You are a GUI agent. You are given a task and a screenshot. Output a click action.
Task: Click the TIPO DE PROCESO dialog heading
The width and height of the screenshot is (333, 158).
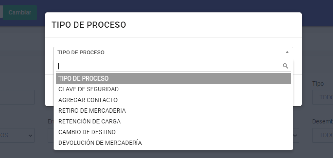[89, 25]
